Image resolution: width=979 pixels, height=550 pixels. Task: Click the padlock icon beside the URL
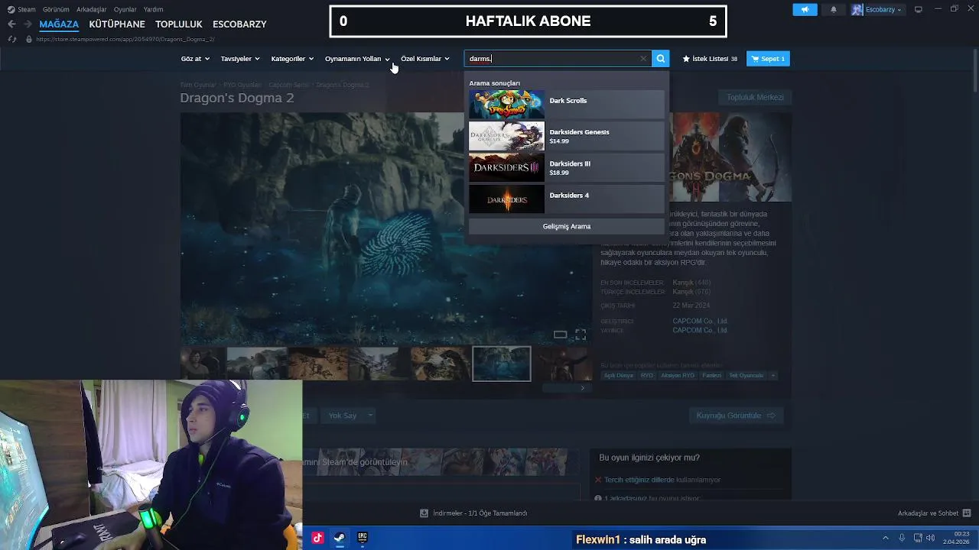pos(29,39)
